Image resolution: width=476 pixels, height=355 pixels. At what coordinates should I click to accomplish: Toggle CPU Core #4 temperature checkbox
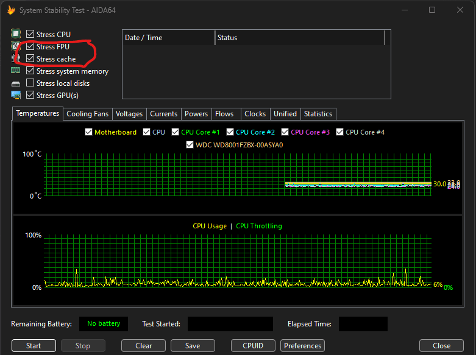point(339,132)
